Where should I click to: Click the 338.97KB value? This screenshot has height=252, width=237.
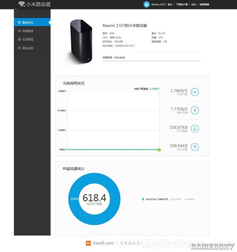(179, 128)
